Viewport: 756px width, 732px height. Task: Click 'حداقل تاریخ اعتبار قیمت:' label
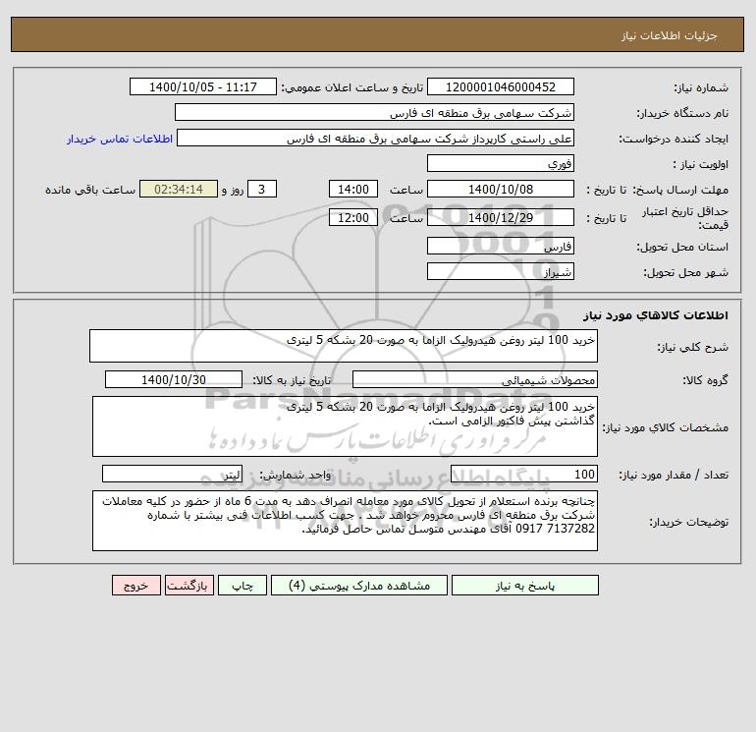point(684,218)
